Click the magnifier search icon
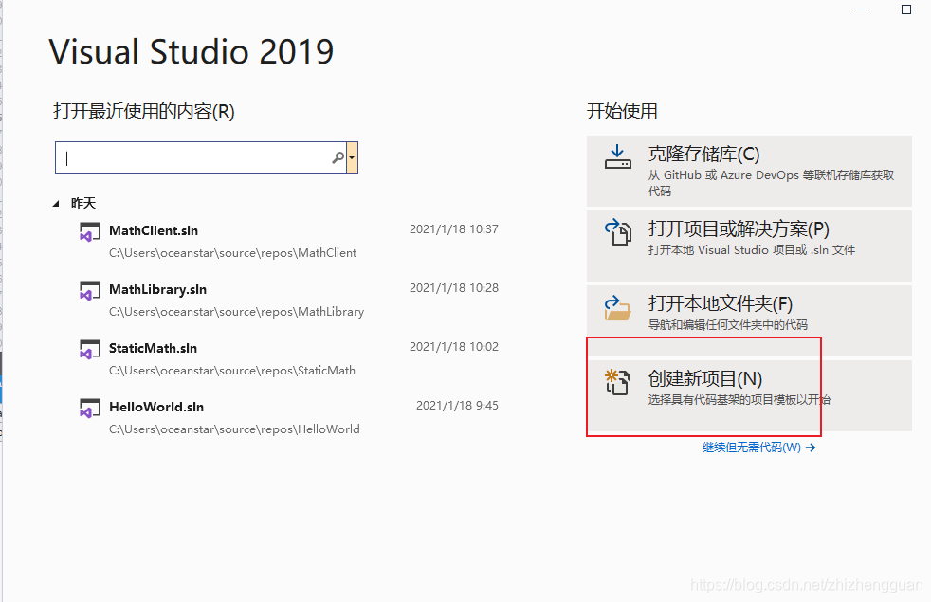The height and width of the screenshot is (602, 931). (x=338, y=157)
